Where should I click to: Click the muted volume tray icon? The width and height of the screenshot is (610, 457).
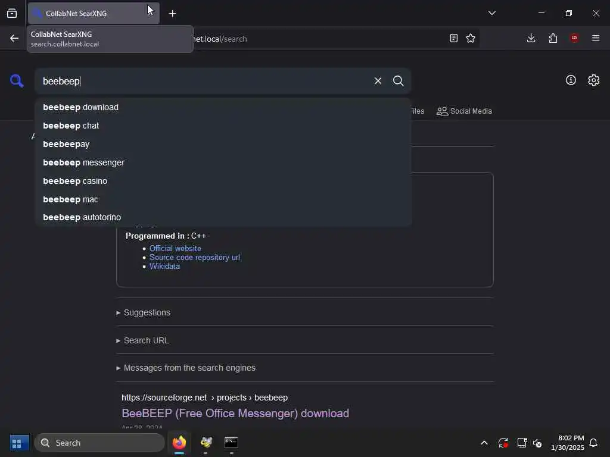coord(537,443)
